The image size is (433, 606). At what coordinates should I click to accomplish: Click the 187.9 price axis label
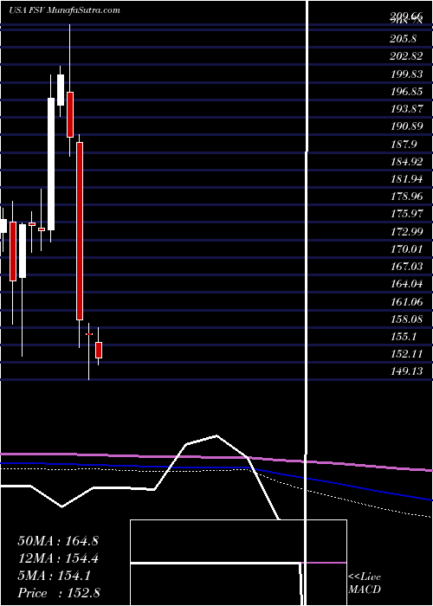point(404,145)
